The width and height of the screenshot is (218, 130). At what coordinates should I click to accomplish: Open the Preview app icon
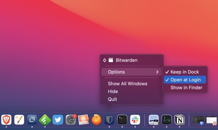tap(154, 119)
